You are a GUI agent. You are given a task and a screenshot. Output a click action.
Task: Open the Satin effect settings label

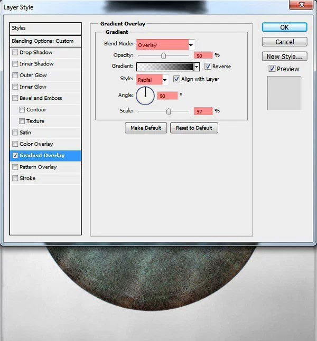click(25, 132)
